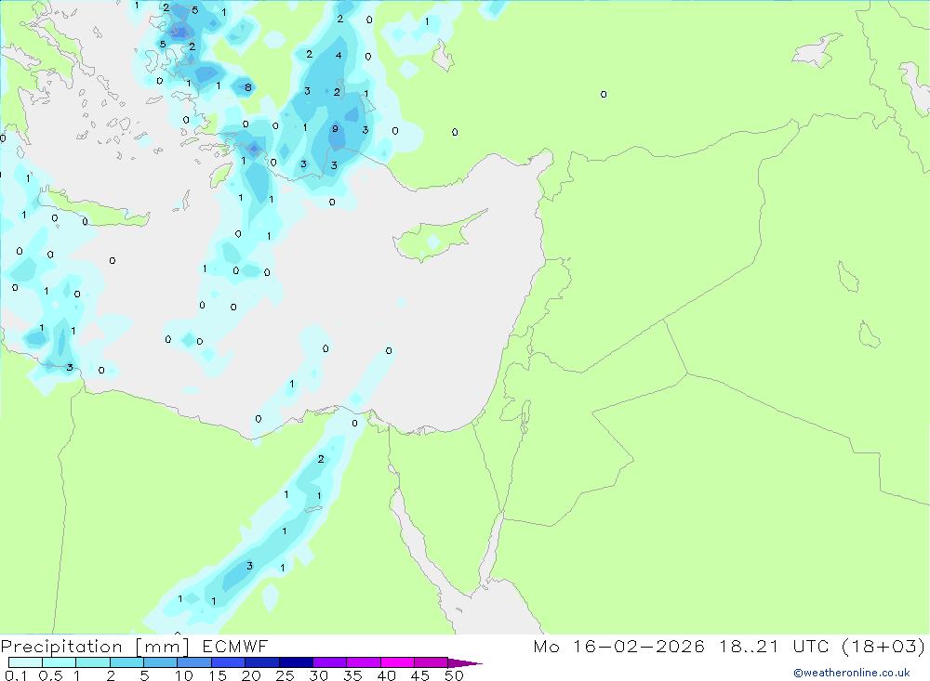Viewport: 930px width, 681px height.
Task: Choose the 10–15 mm legend swatch
Action: click(194, 662)
